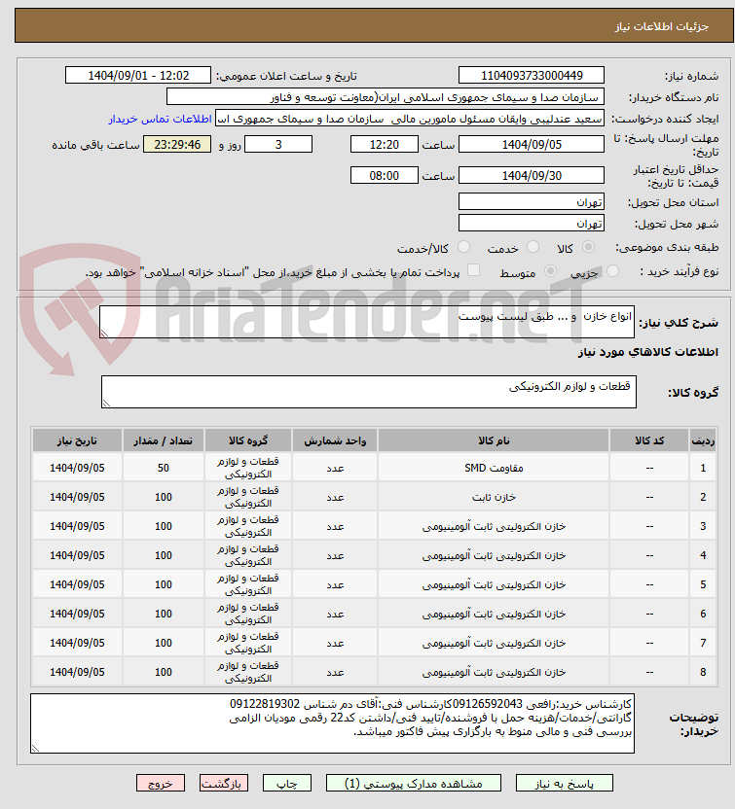Click the response deadline date 1404/09/05 field
Screen dimensions: 735x809
[532, 145]
